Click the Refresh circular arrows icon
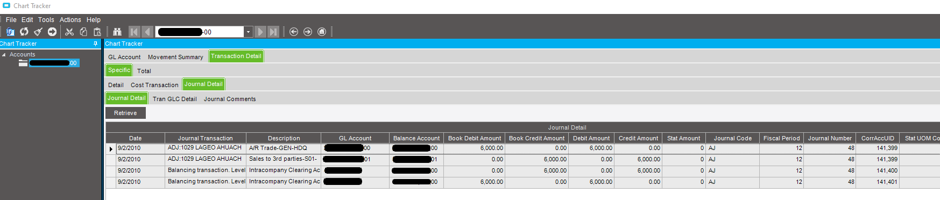Screen dimensions: 940x200 [24, 32]
